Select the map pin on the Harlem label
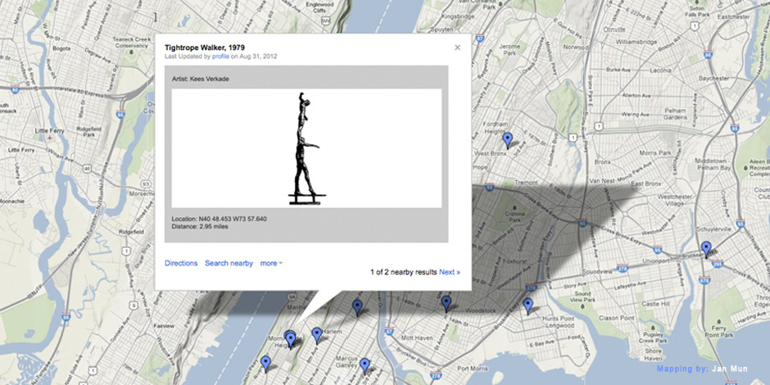This screenshot has width=770, height=385. coord(317,335)
